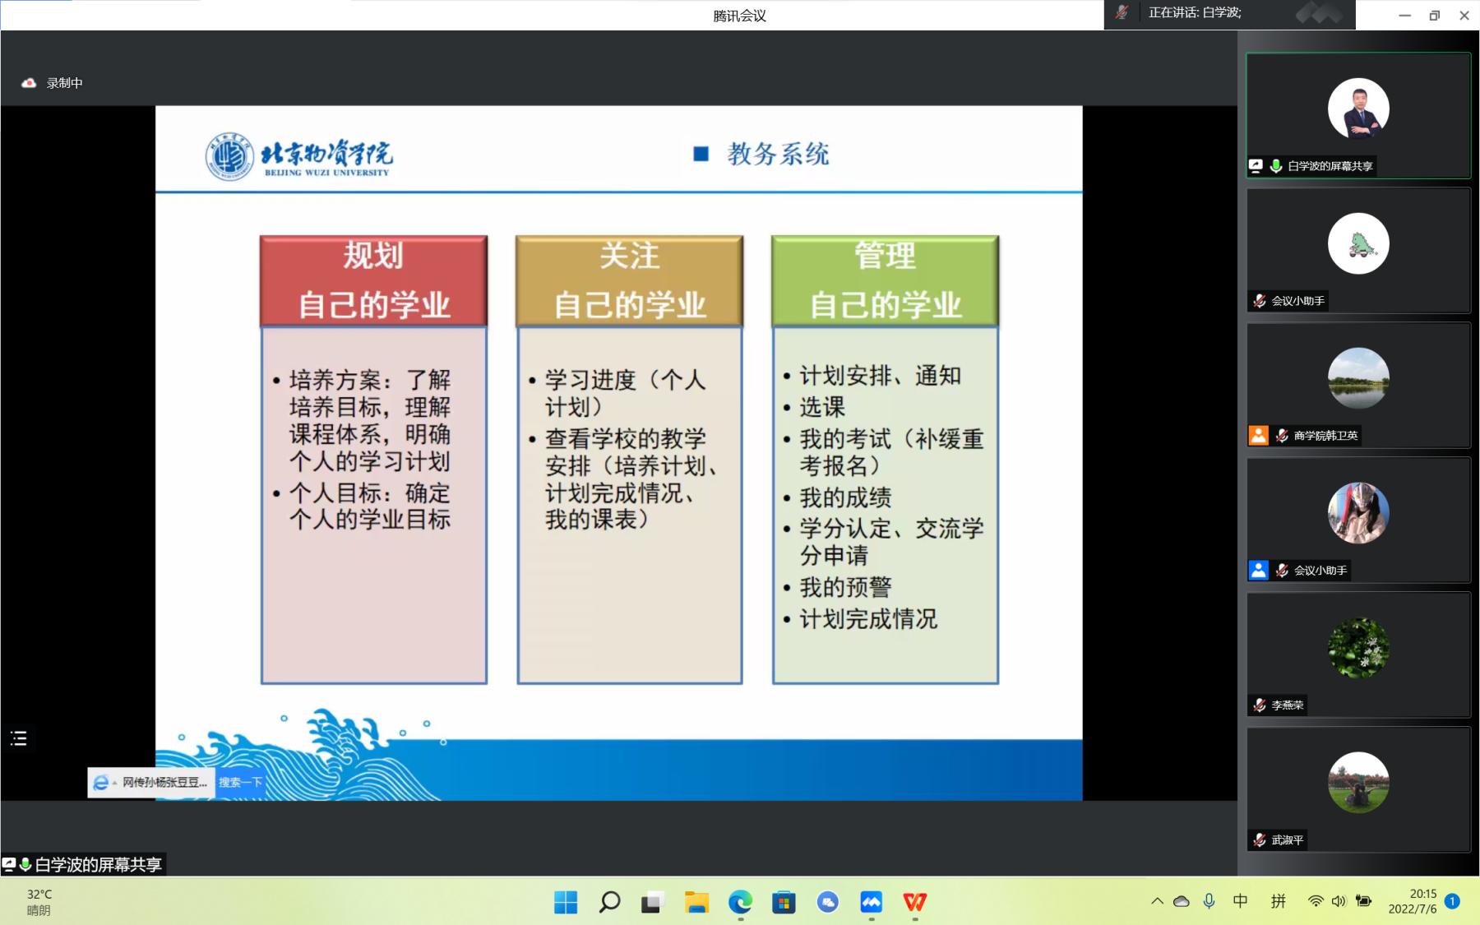
Task: Toggle Chinese input mode 中 indicator
Action: point(1240,901)
